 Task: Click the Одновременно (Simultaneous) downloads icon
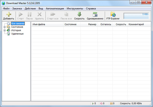[95, 14]
